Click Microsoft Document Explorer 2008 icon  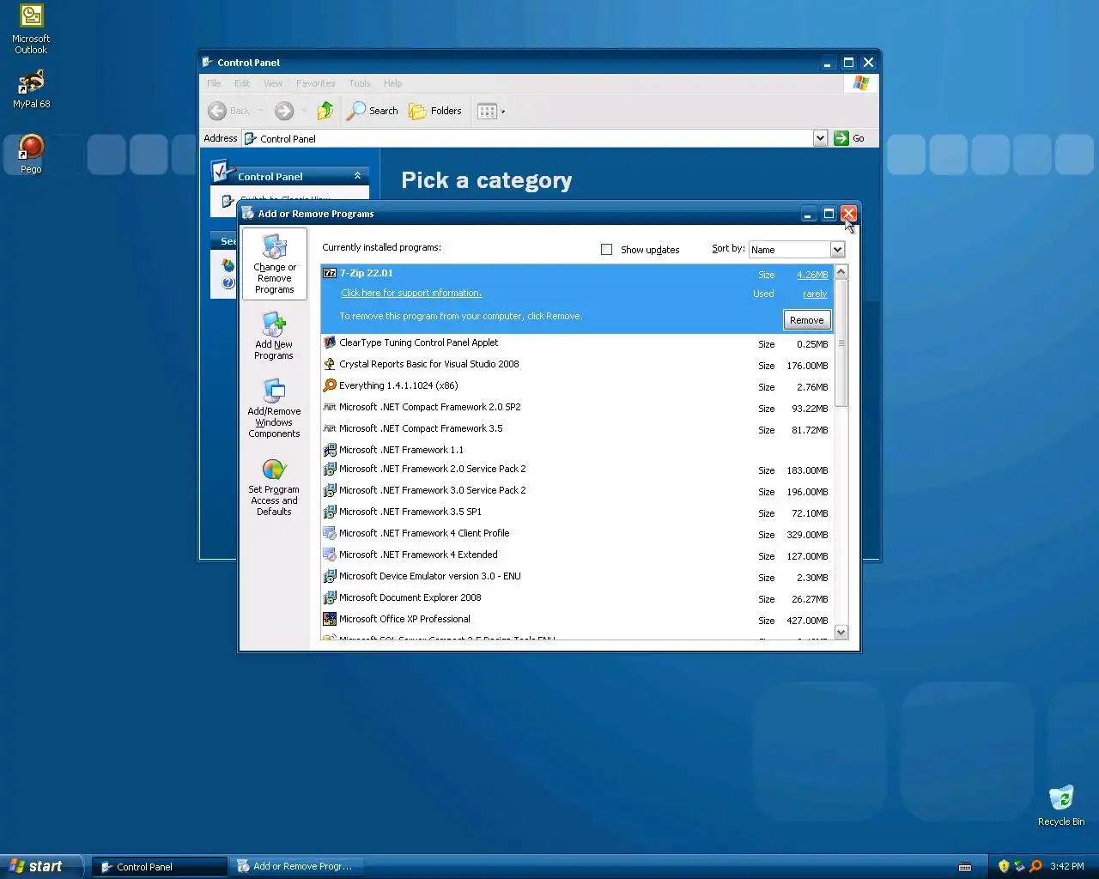pos(329,597)
